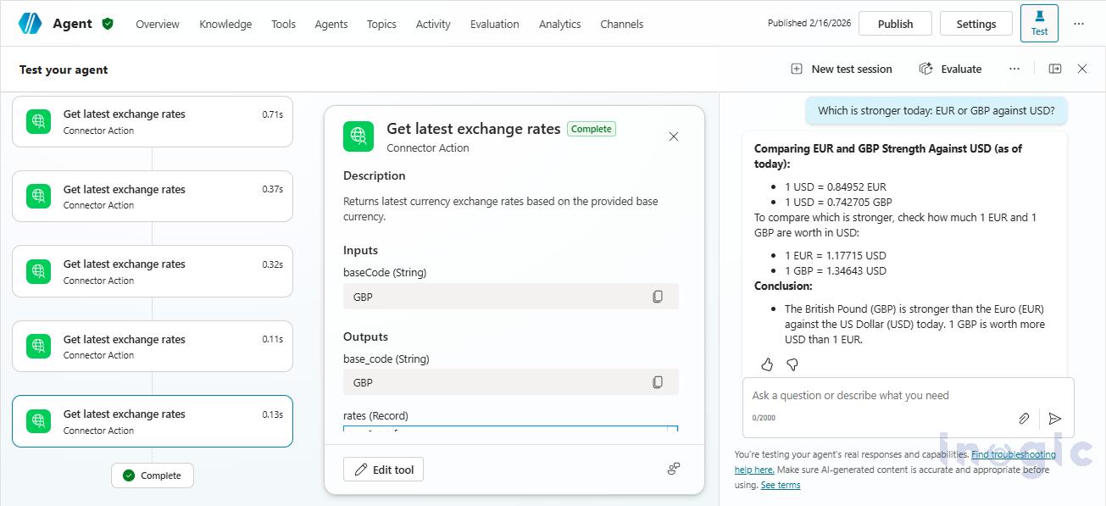
Task: Give the agent response a thumbs down
Action: [x=792, y=364]
